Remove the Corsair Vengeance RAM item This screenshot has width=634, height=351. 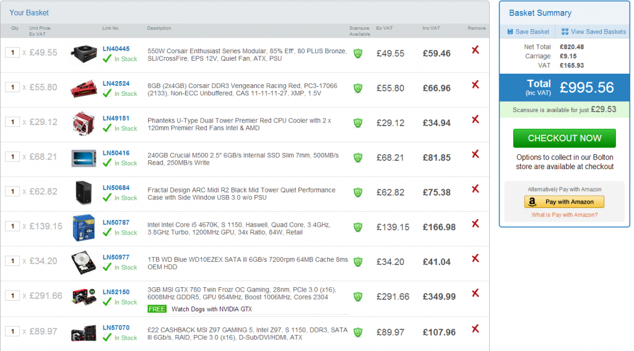tap(475, 85)
